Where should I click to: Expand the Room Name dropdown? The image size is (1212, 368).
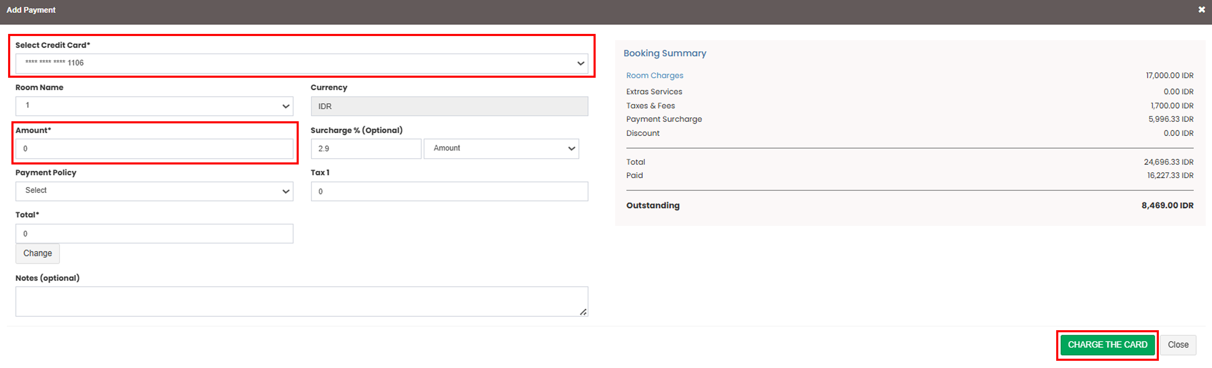point(154,106)
